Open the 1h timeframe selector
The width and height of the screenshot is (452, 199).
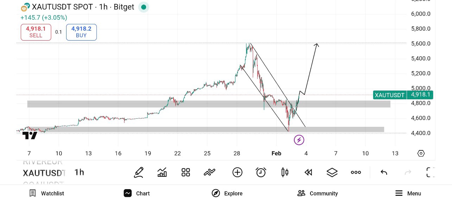point(79,172)
